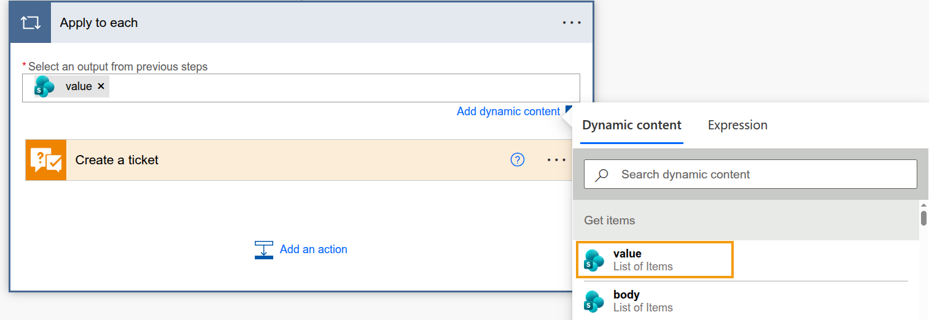Open help for Create a ticket

[x=518, y=160]
